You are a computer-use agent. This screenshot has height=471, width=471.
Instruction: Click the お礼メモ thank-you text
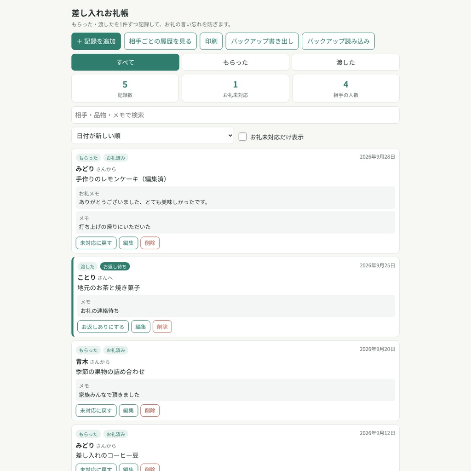click(x=144, y=202)
